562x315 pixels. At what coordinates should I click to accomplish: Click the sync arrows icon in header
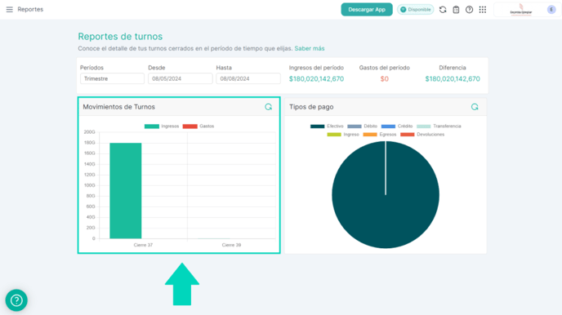pos(443,10)
